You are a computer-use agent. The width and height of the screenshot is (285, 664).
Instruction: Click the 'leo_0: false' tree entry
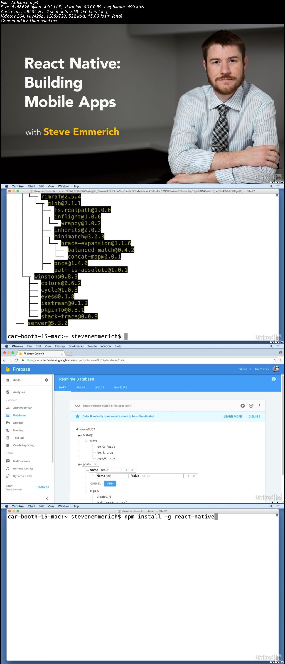(x=106, y=447)
